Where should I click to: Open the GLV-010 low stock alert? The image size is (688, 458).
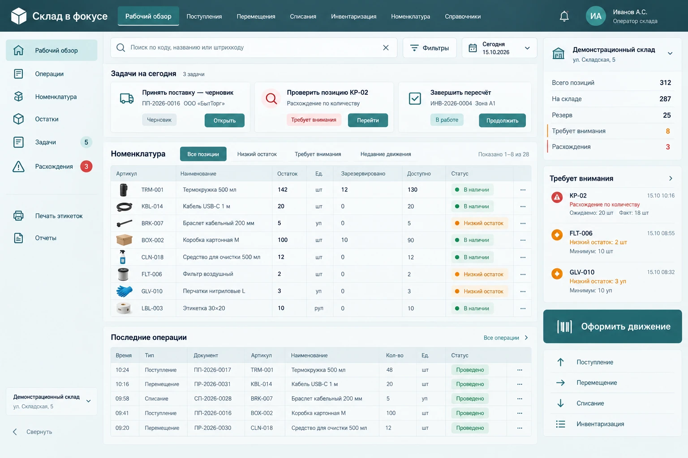point(612,281)
